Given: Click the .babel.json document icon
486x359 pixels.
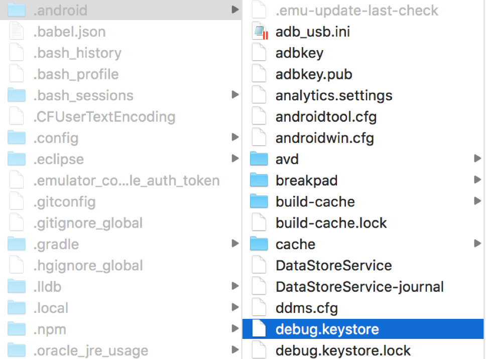Looking at the screenshot, I should (x=17, y=31).
